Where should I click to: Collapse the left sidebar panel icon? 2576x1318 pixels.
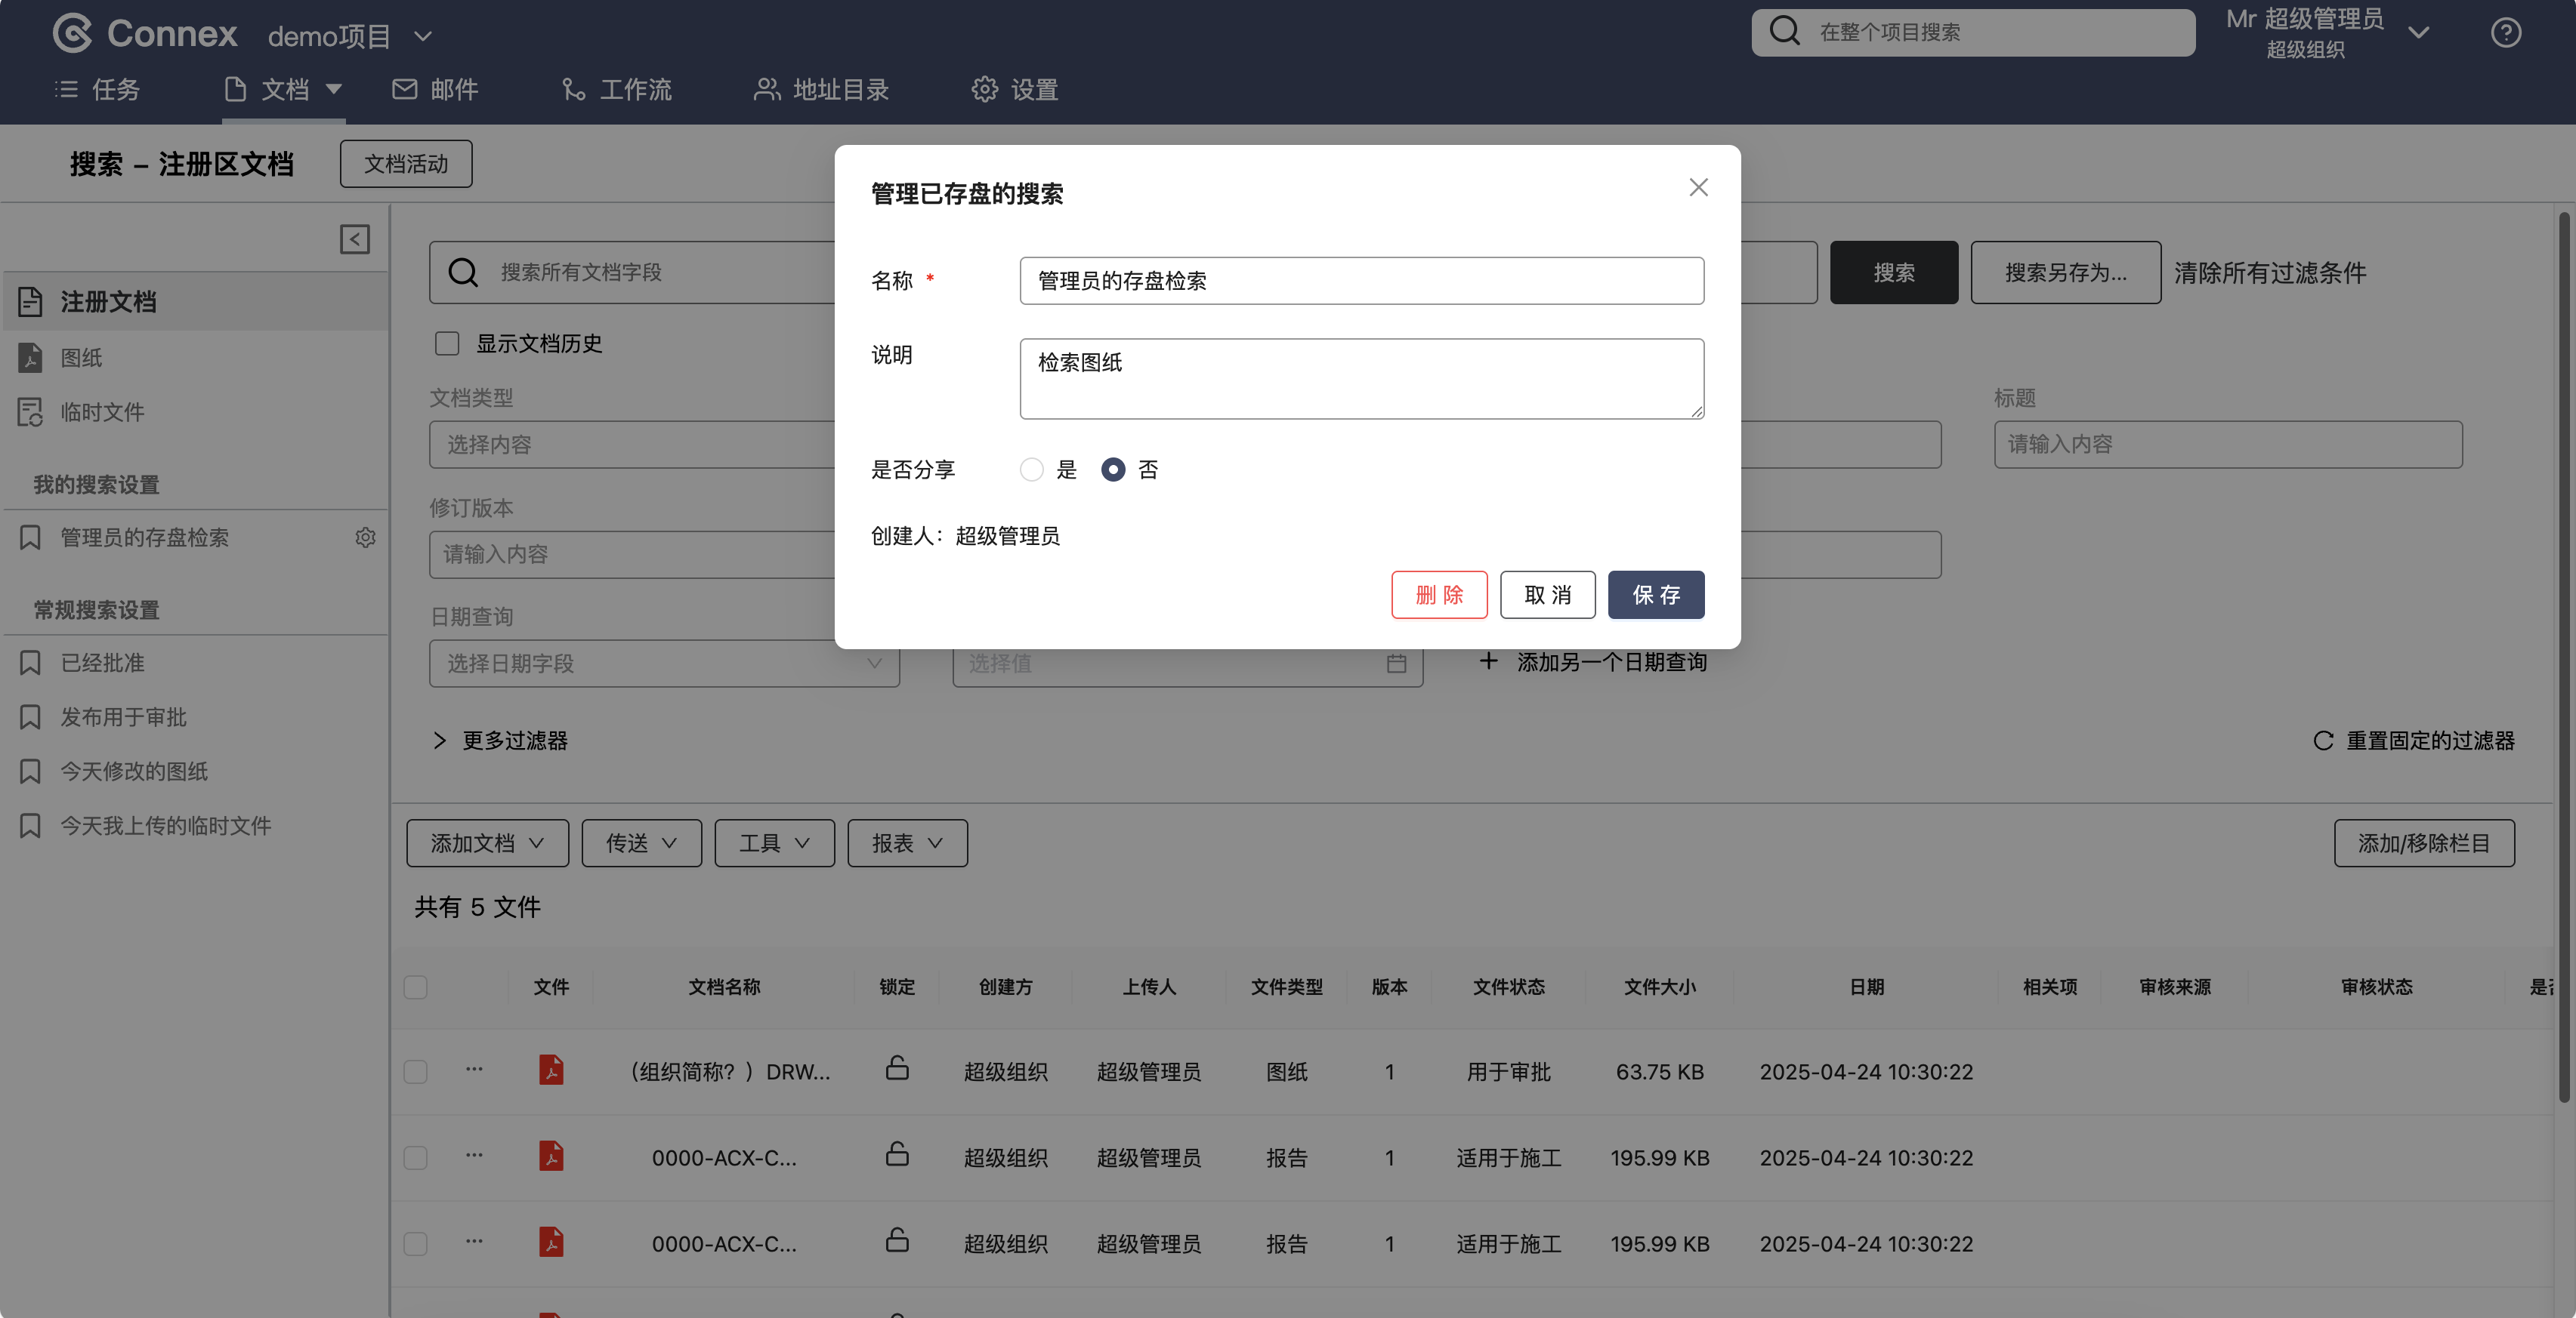pyautogui.click(x=354, y=239)
